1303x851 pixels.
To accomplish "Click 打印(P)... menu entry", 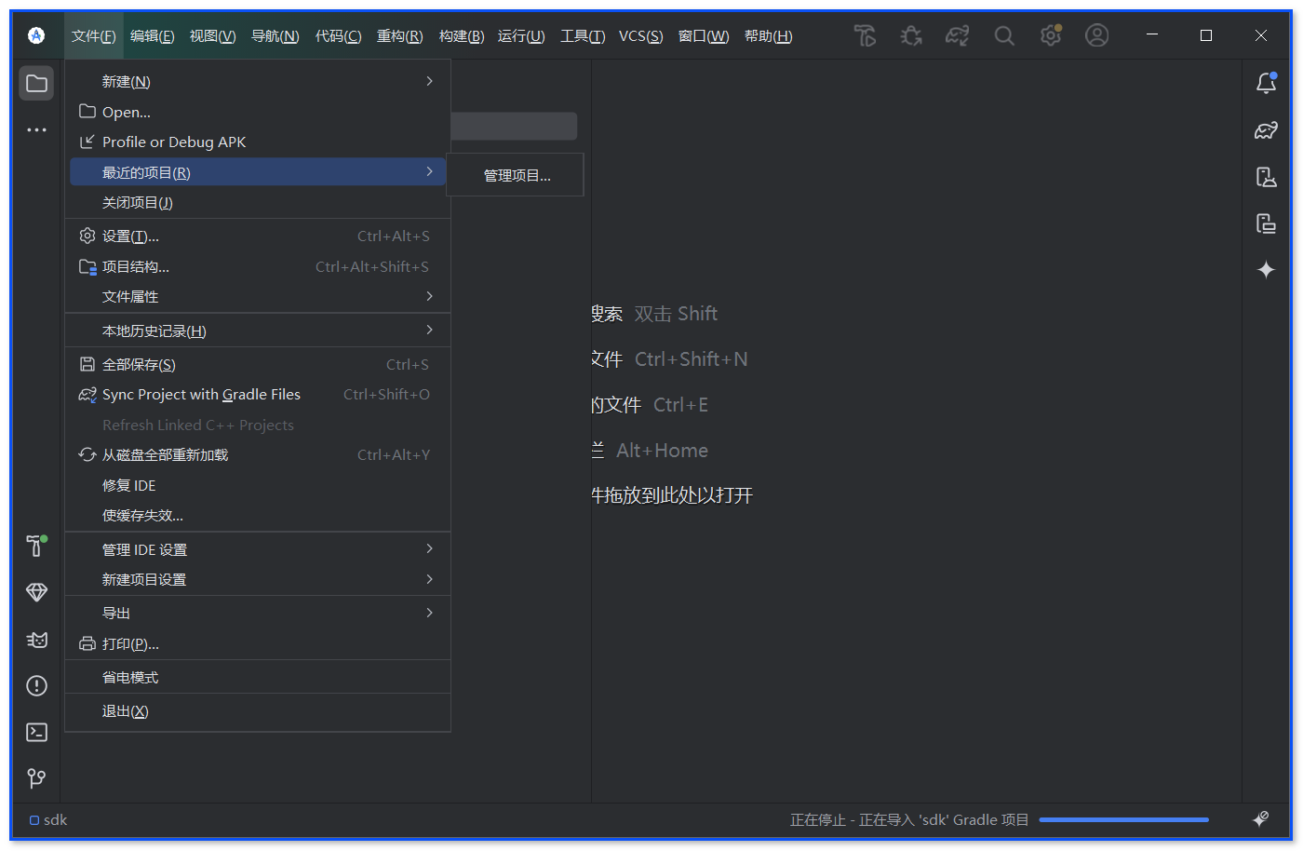I will [258, 643].
